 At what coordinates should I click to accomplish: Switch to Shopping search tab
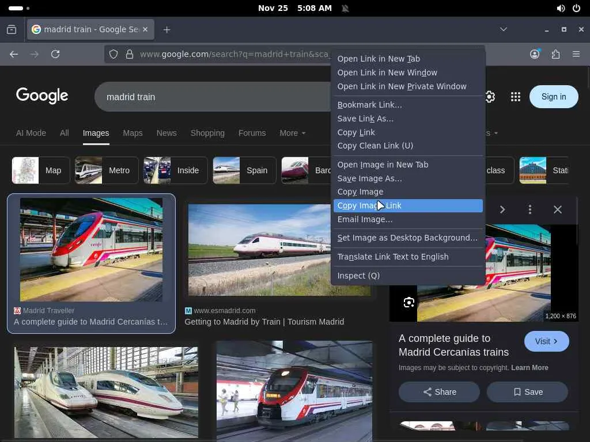click(x=207, y=133)
